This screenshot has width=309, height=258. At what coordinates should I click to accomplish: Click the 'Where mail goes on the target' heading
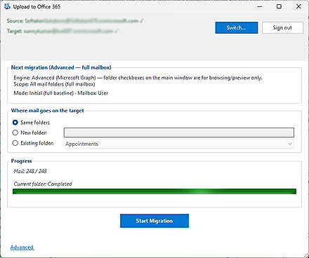click(48, 111)
